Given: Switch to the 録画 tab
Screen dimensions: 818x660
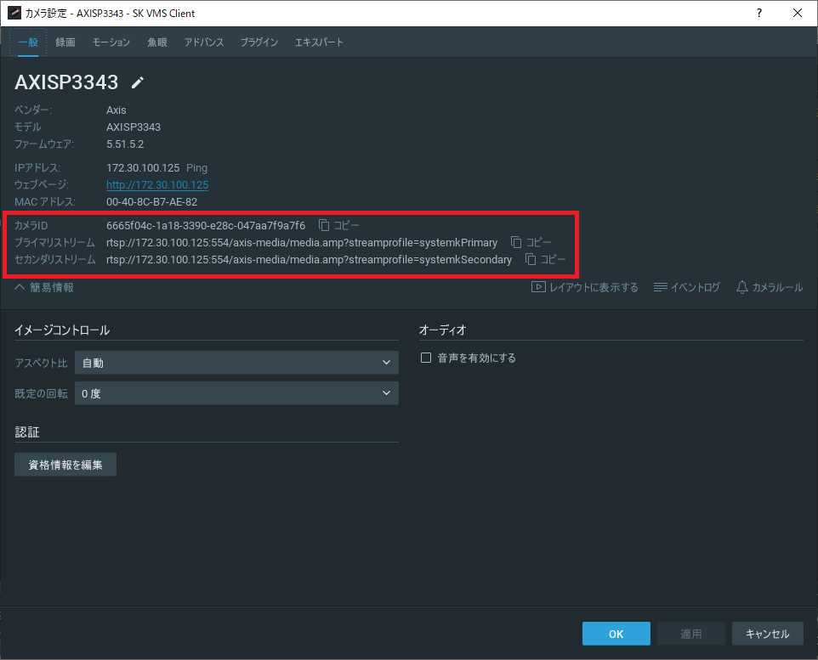Looking at the screenshot, I should [x=65, y=42].
